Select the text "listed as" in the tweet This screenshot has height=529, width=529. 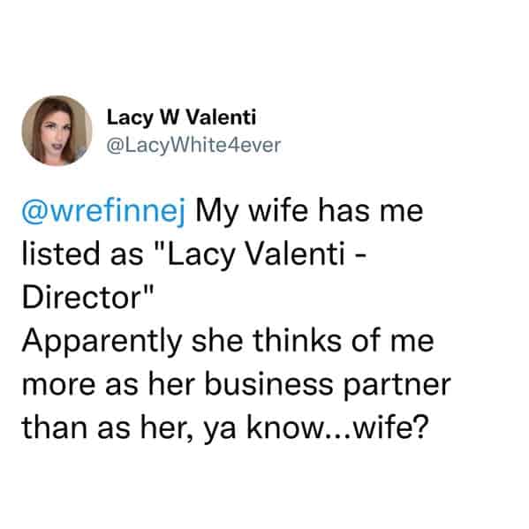pyautogui.click(x=83, y=253)
